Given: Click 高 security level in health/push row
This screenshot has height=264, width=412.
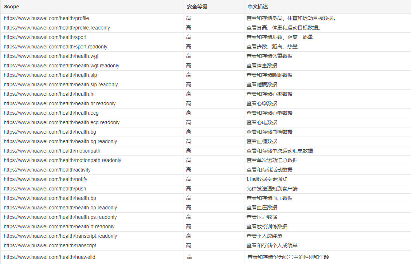Looking at the screenshot, I should pos(189,189).
